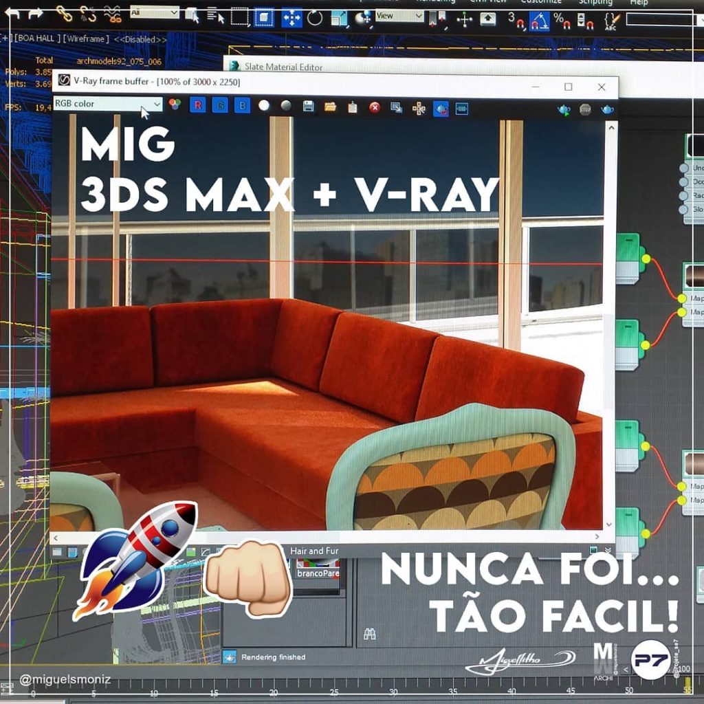Click the Stop rendering button
Screen dimensions: 704x704
click(586, 109)
